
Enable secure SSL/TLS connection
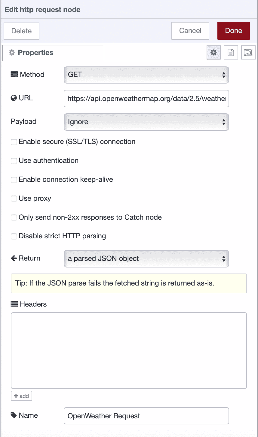point(14,142)
